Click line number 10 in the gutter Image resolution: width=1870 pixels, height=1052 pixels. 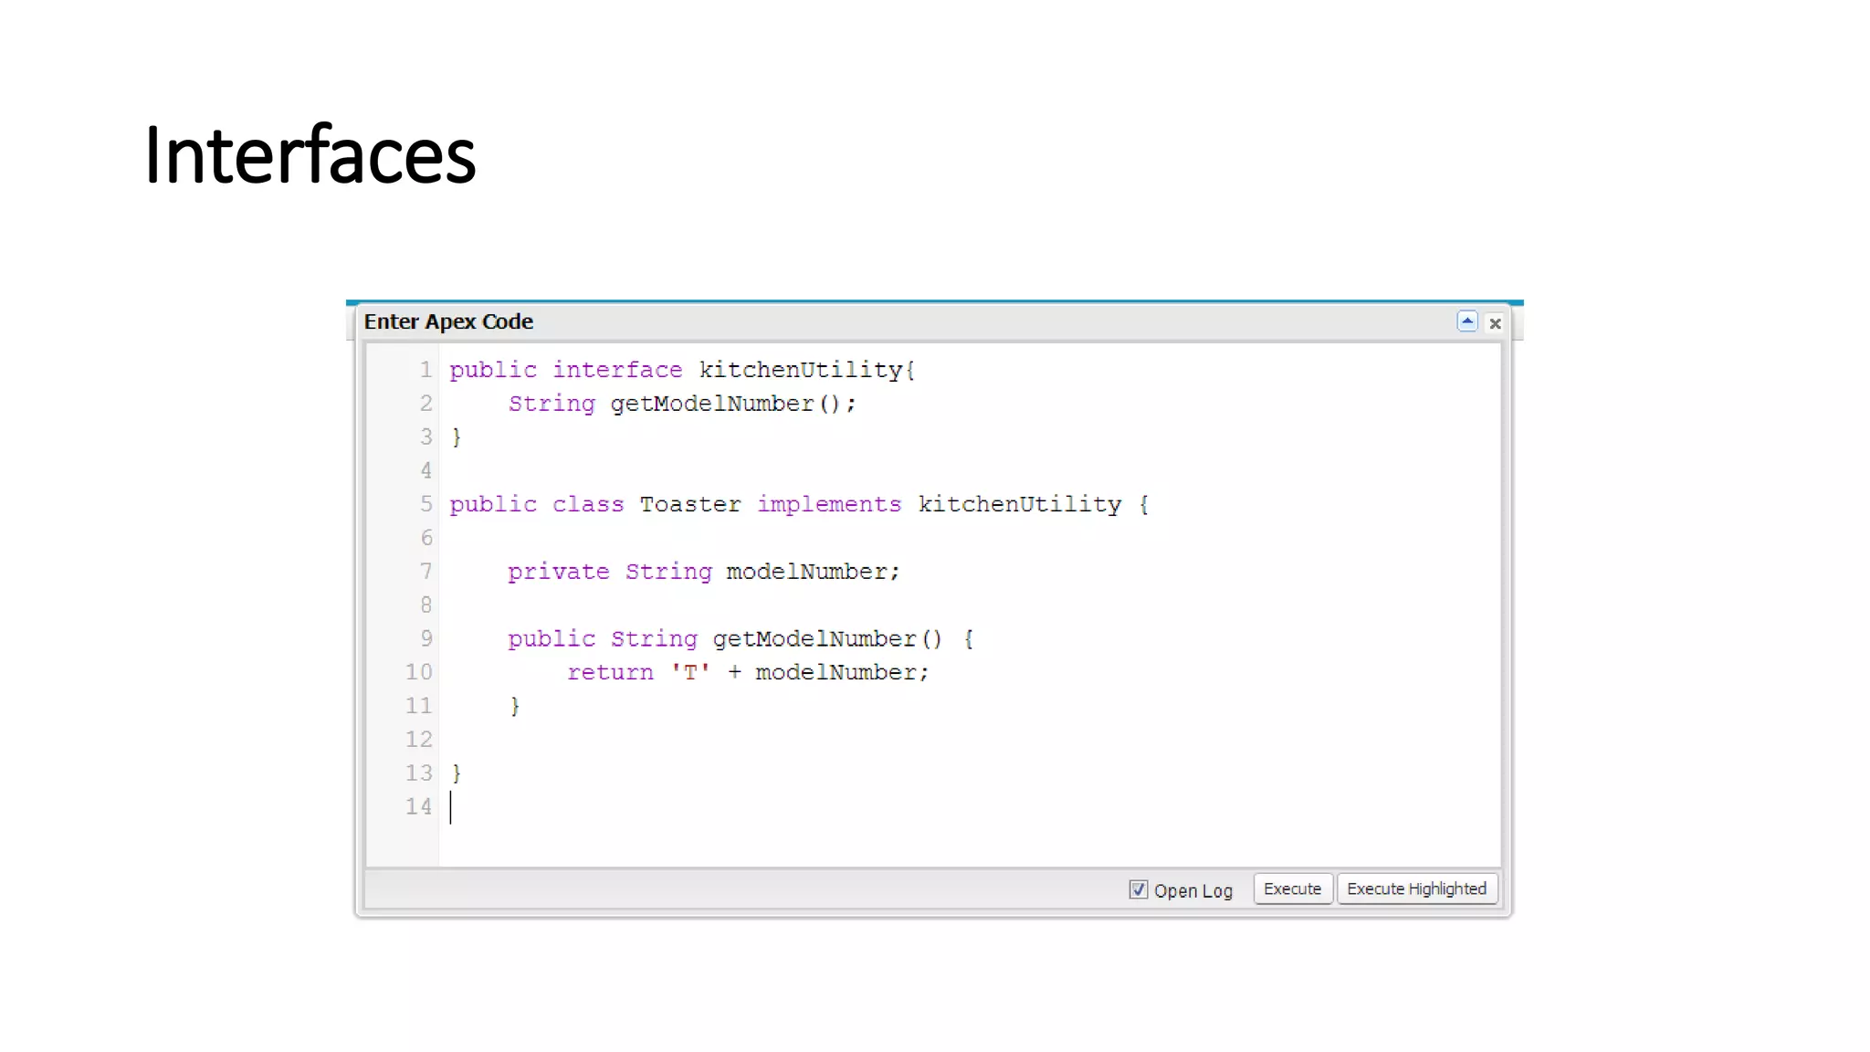pos(418,672)
